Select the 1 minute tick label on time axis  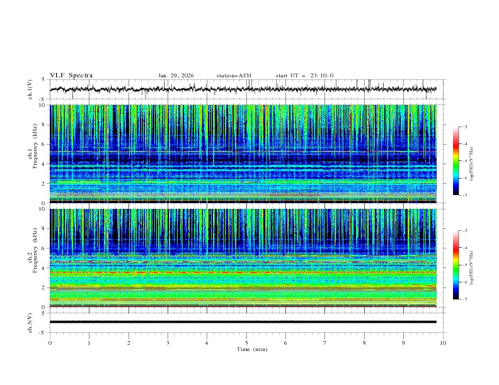coord(89,342)
